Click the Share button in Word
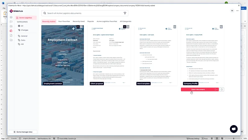The image size is (248, 140). pyautogui.click(x=244, y=8)
